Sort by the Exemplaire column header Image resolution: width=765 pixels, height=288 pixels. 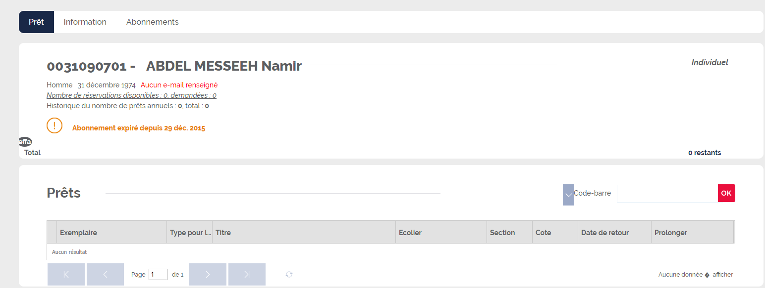(112, 232)
